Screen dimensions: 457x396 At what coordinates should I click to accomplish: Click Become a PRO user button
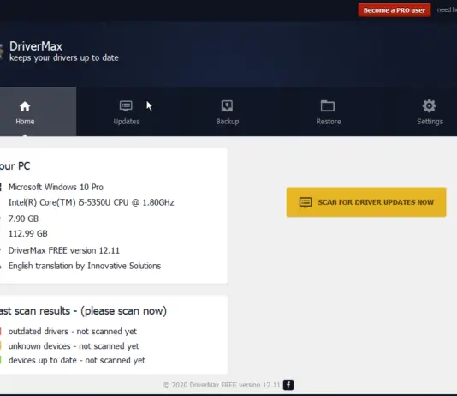click(395, 10)
